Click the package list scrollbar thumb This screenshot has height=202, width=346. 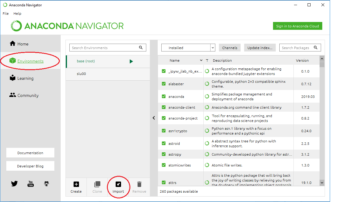click(x=322, y=64)
